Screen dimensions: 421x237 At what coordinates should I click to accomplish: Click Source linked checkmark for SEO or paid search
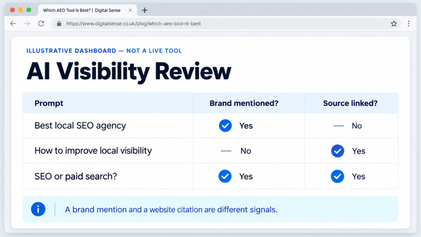(338, 176)
